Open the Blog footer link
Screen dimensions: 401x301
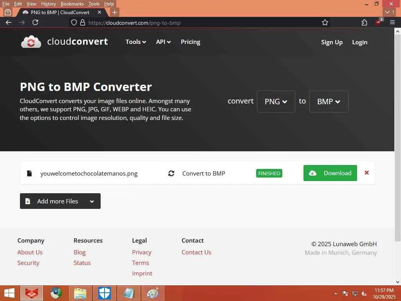79,252
